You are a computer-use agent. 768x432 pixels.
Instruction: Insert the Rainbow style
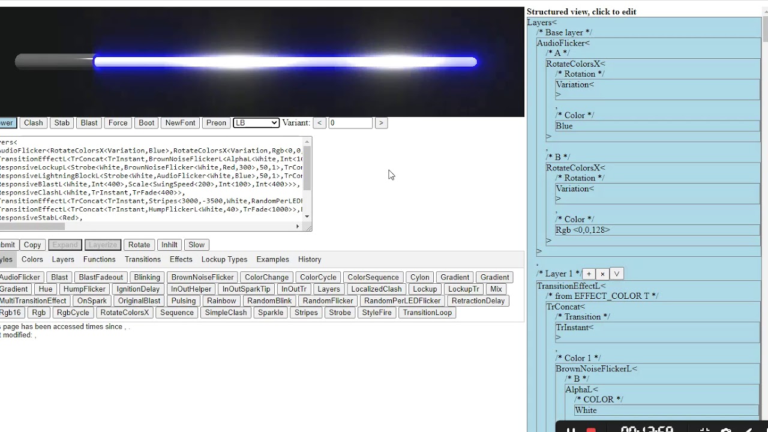point(221,301)
